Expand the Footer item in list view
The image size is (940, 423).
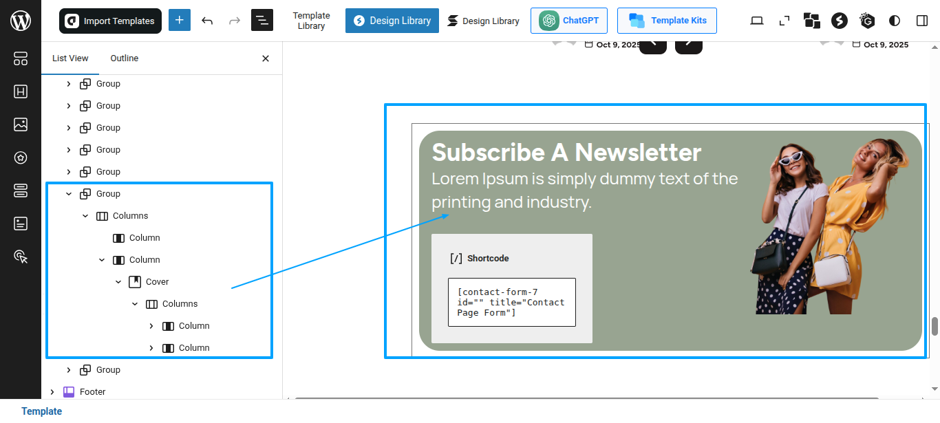[52, 392]
